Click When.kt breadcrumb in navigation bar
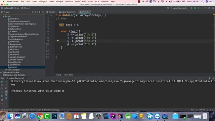215x121 pixels. (26, 8)
